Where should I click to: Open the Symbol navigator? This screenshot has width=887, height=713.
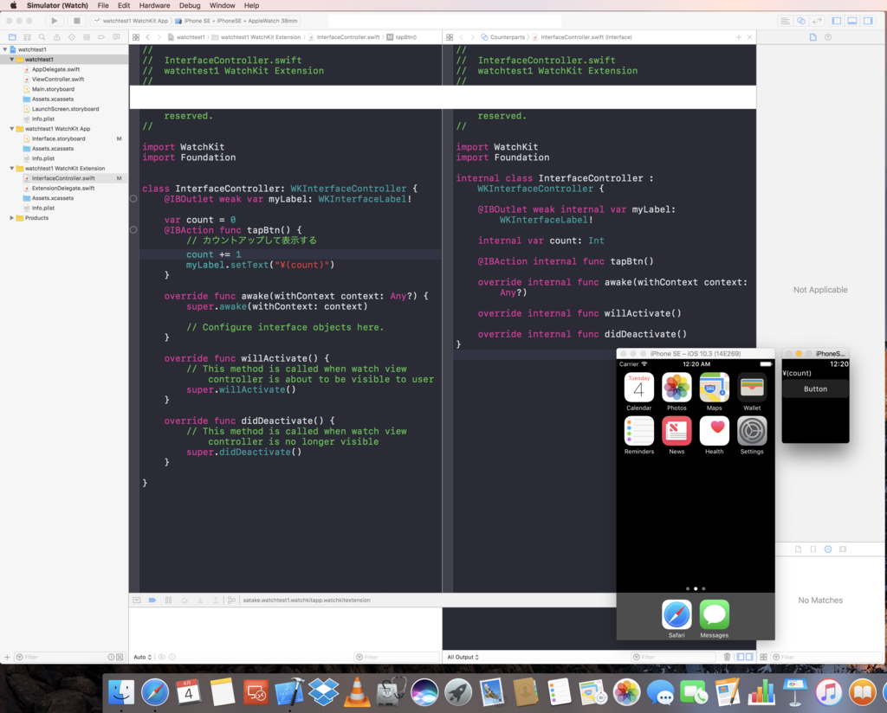[27, 37]
